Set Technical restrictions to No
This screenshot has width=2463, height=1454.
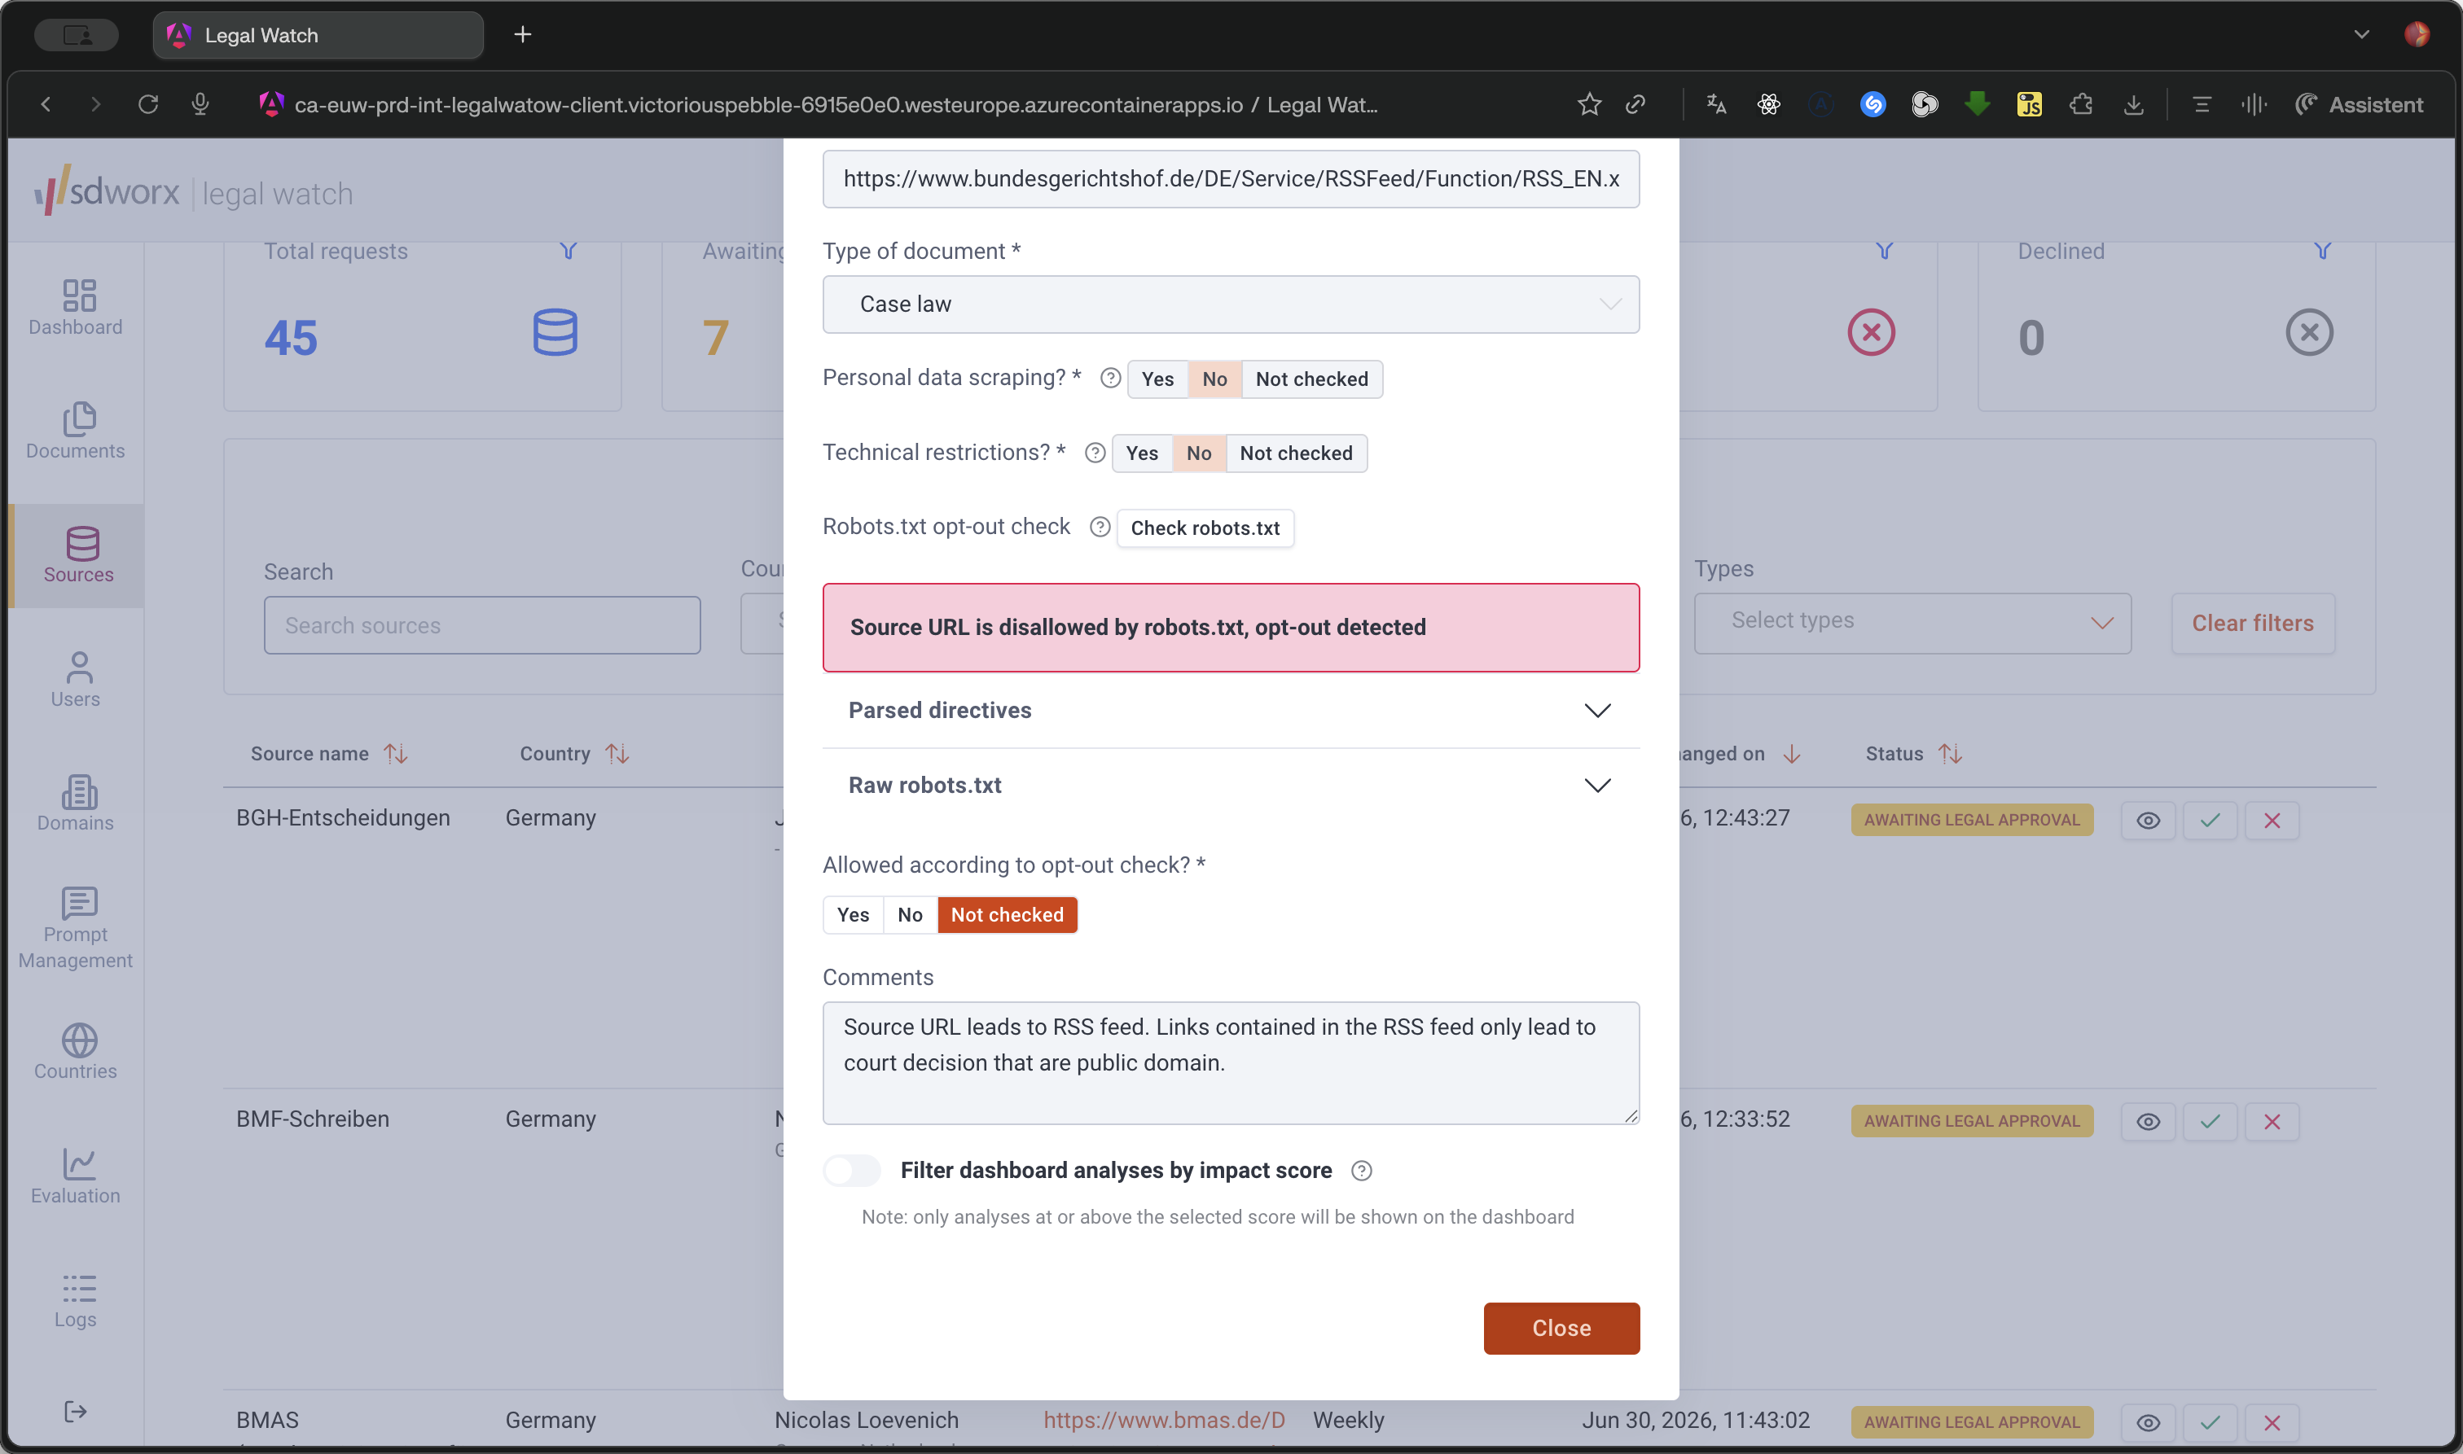point(1199,453)
